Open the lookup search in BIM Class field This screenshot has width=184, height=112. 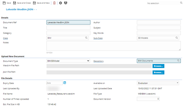[86, 38]
